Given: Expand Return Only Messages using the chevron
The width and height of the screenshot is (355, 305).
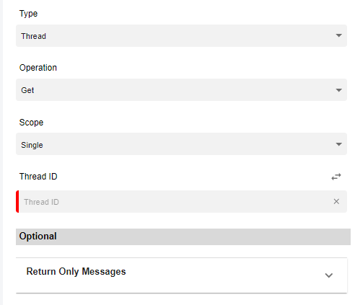Looking at the screenshot, I should 329,275.
